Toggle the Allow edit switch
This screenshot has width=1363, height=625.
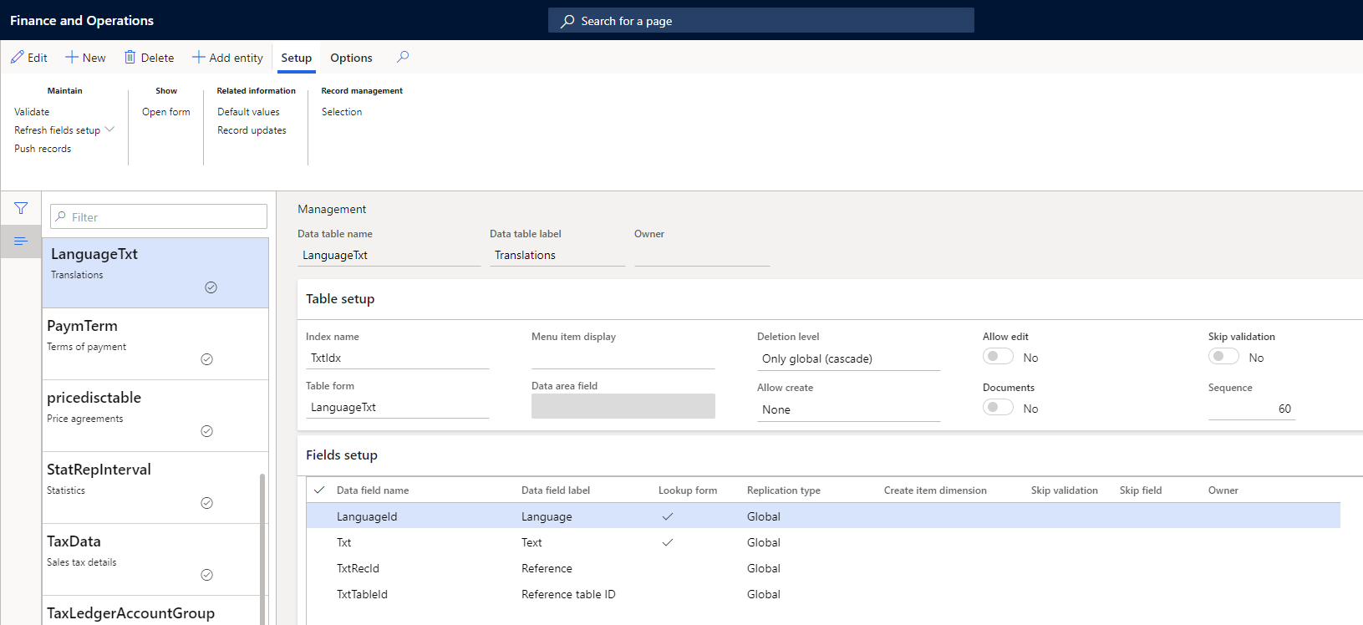click(998, 357)
